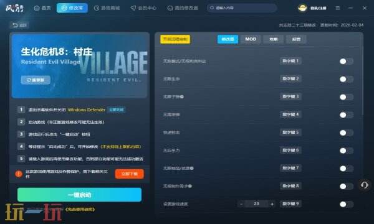Viewport: 374px width, 224px height.
Task: Click the user avatar icon
Action: pos(302,8)
